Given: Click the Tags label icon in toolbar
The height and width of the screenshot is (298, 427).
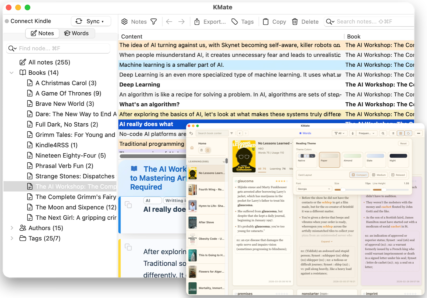Looking at the screenshot, I should tap(235, 22).
